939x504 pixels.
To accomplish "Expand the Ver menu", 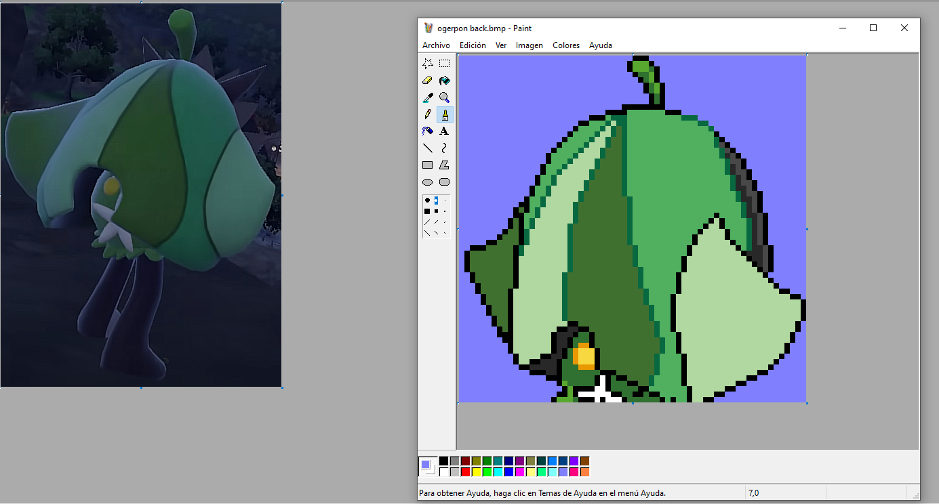I will [500, 45].
